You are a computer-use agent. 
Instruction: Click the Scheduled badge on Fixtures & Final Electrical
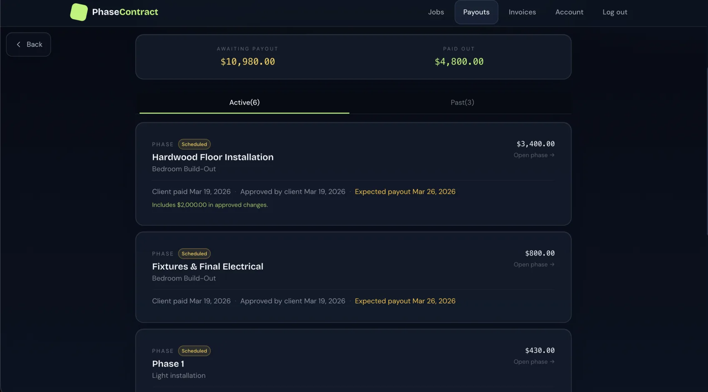click(194, 254)
